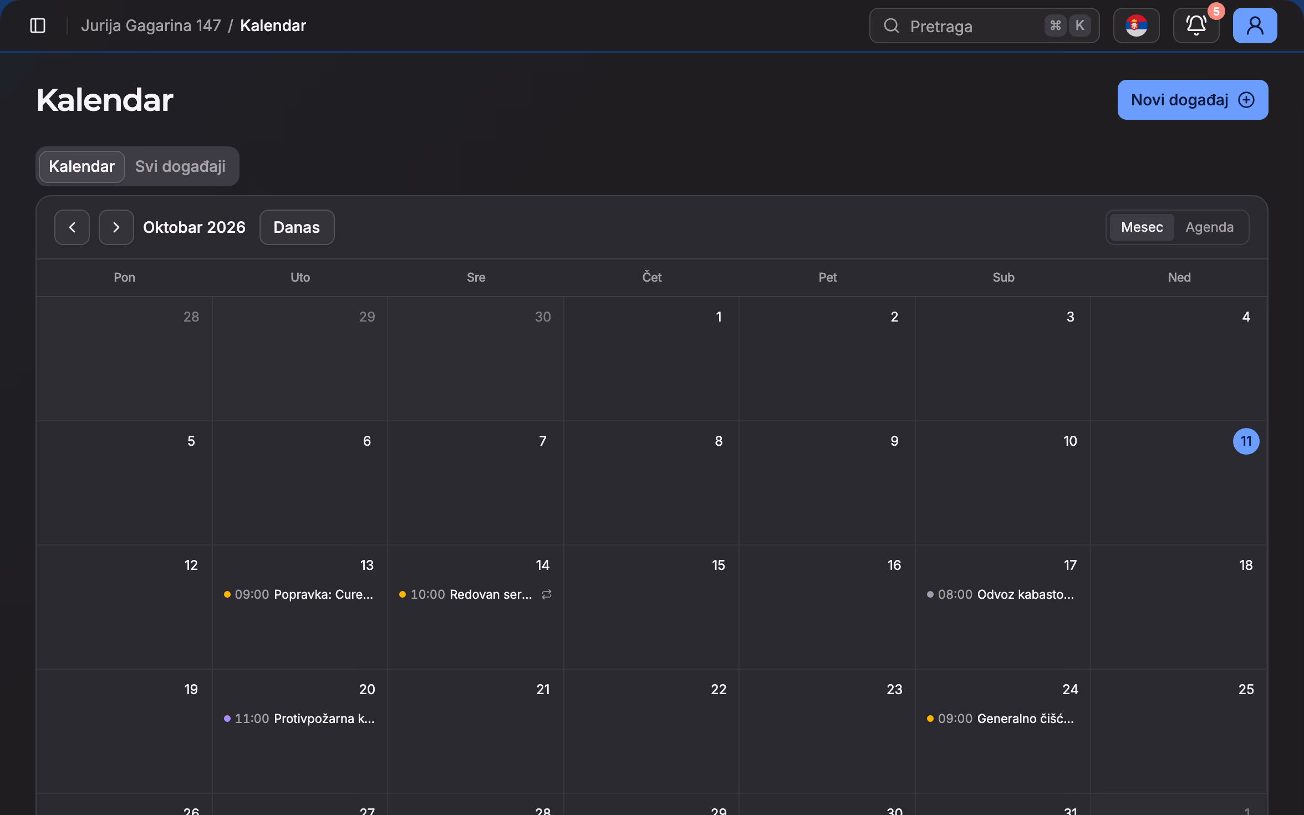Open the Svi događaji tab
The width and height of the screenshot is (1304, 815).
coord(180,166)
